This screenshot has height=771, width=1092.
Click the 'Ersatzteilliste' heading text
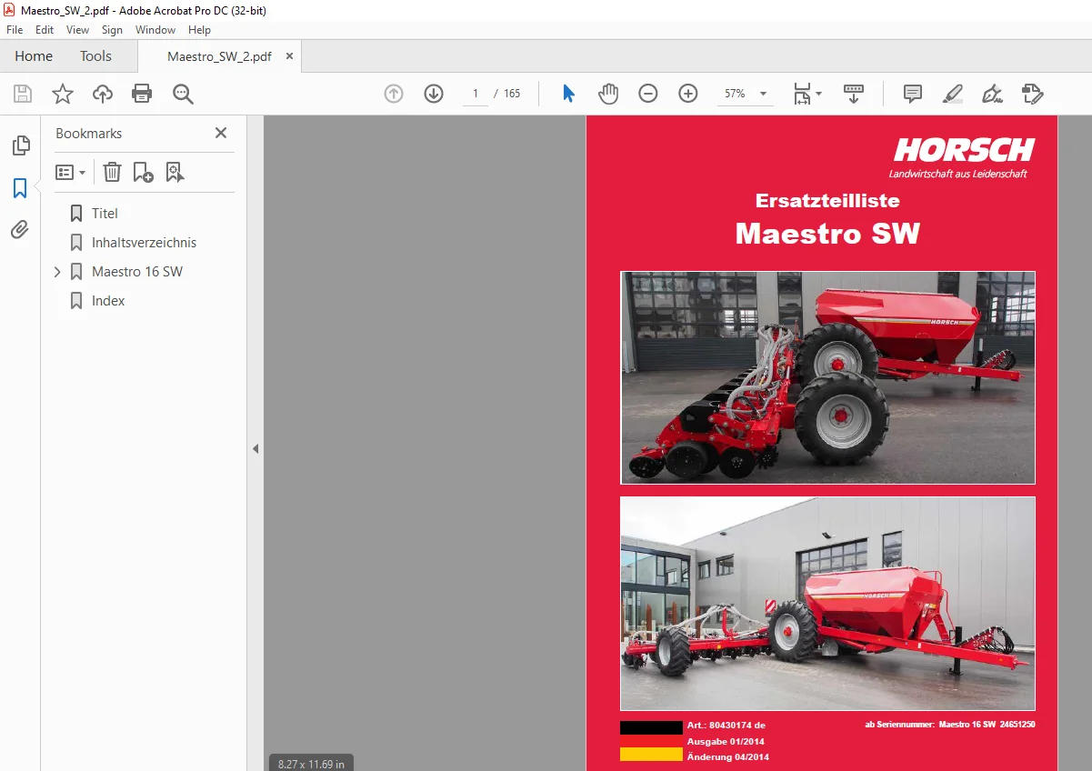click(827, 200)
